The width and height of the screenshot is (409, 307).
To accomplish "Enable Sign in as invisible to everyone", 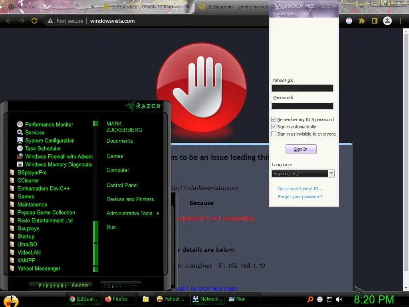I will [274, 134].
